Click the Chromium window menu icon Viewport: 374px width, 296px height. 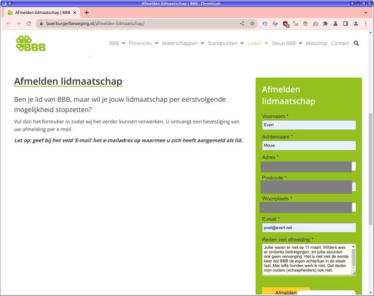(4, 4)
